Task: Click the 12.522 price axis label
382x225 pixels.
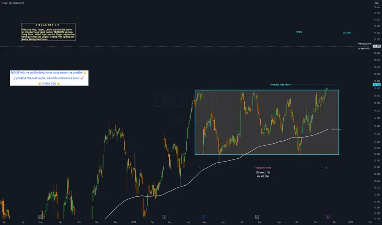Action: [x=377, y=213]
